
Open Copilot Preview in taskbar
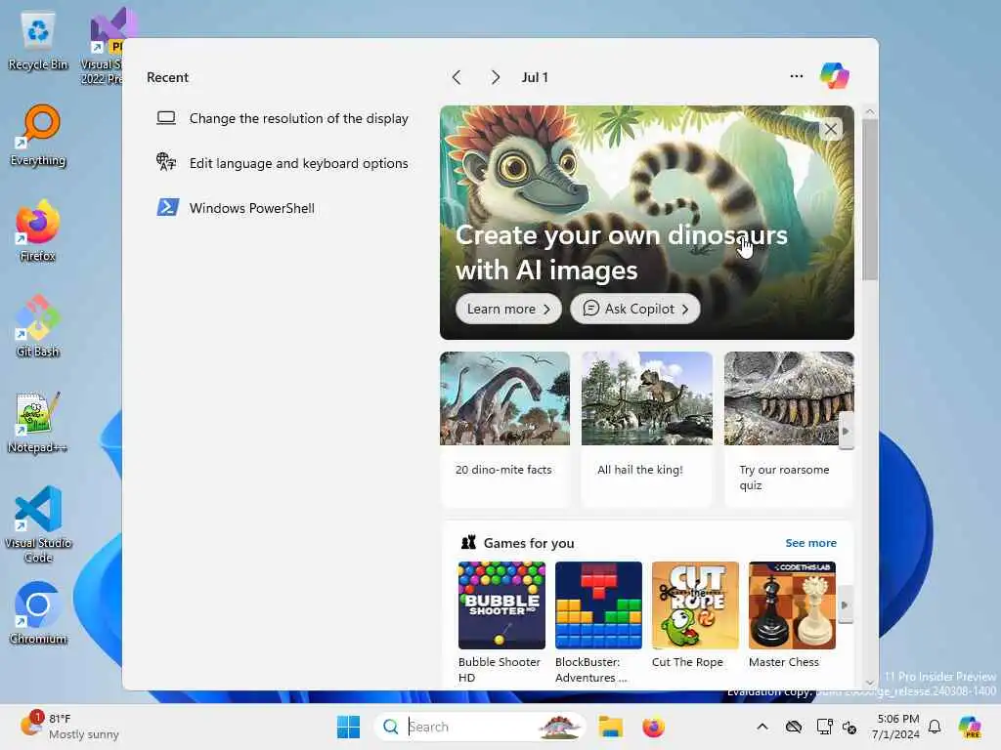(969, 727)
